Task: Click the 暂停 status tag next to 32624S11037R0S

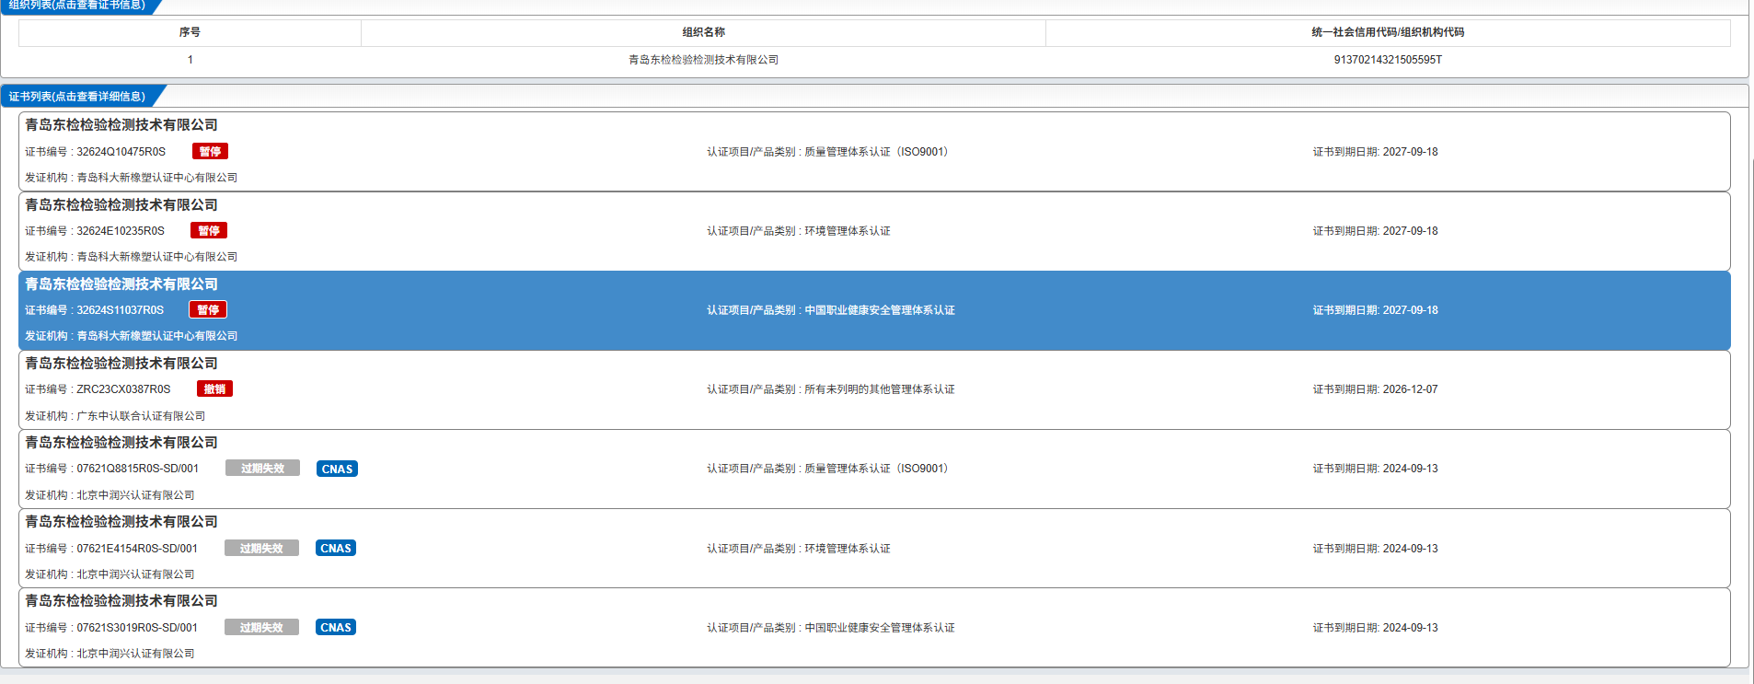Action: coord(208,309)
